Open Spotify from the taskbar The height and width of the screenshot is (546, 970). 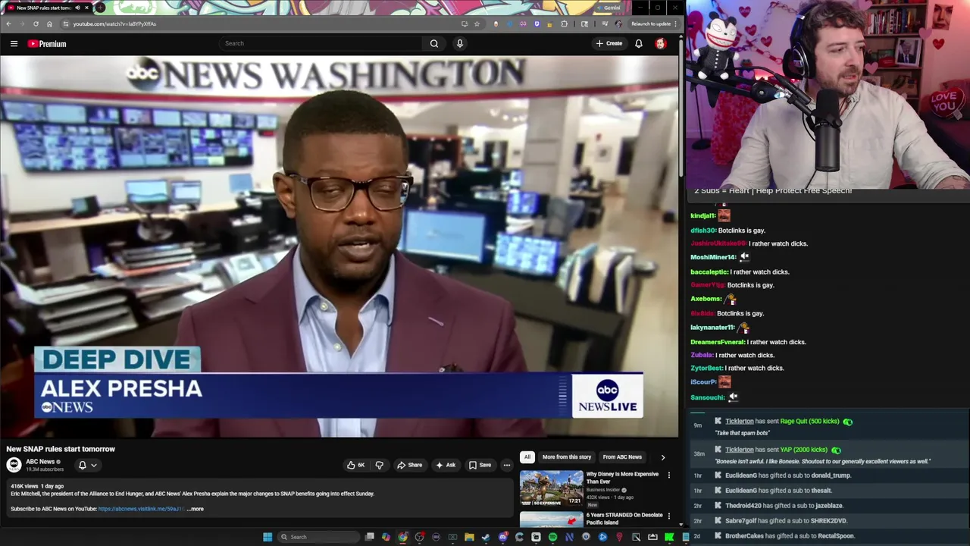552,537
